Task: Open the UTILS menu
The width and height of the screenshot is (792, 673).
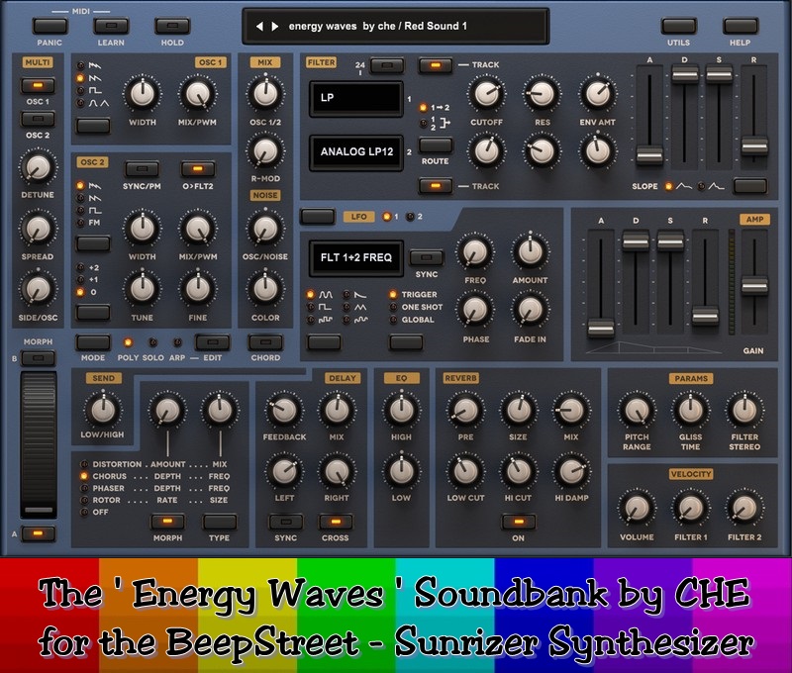Action: pos(678,27)
